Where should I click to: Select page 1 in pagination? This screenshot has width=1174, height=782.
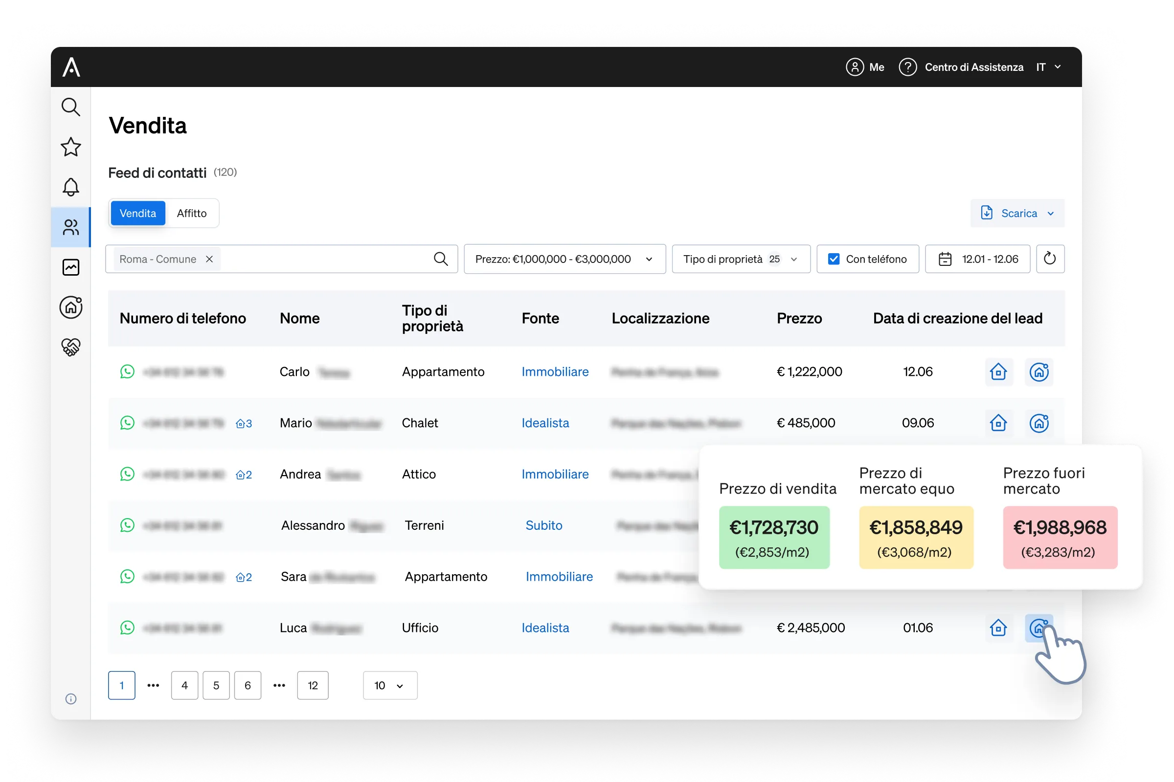pyautogui.click(x=122, y=685)
